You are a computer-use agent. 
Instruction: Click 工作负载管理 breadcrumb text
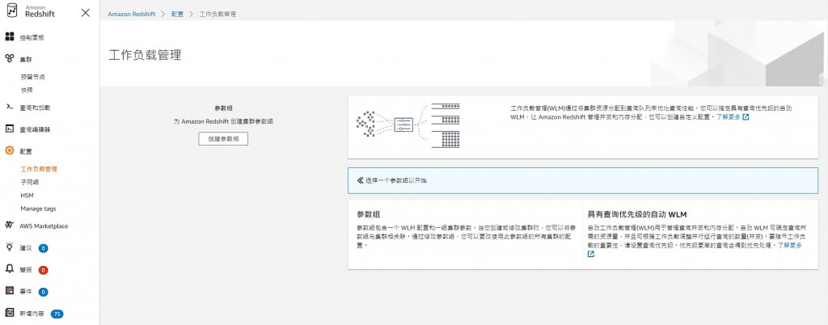pyautogui.click(x=217, y=15)
